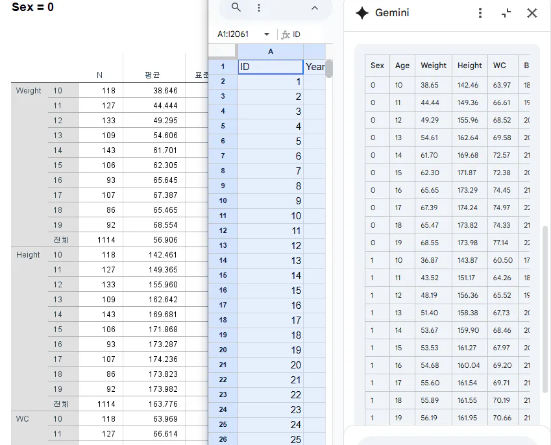This screenshot has width=551, height=445.
Task: Click Gemini value 77.14 in WC column
Action: tap(500, 243)
